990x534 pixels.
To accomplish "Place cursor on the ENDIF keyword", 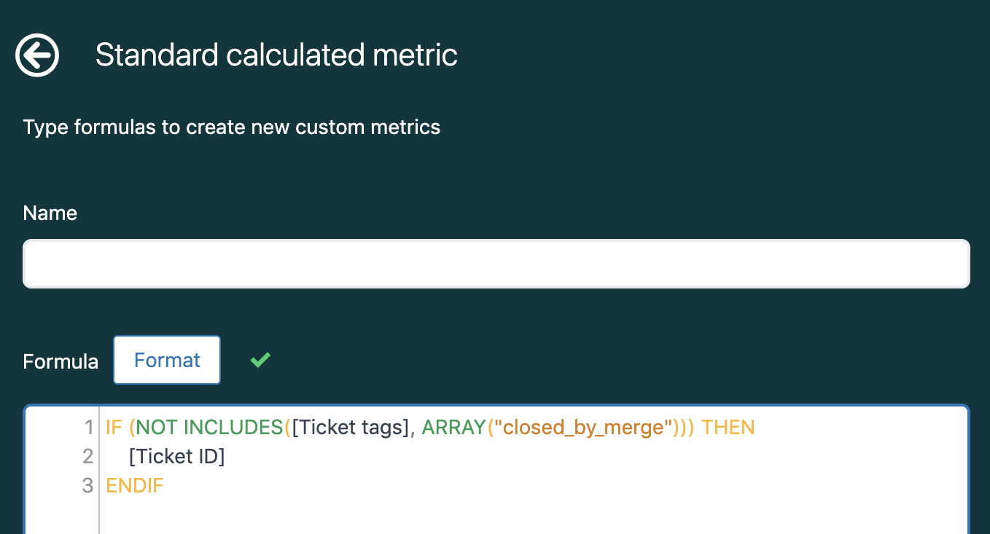I will (135, 486).
